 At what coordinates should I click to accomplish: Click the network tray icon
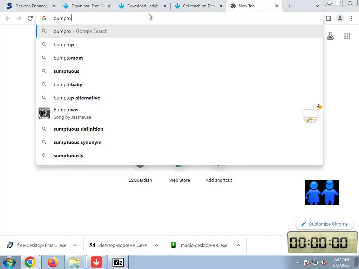(315, 263)
